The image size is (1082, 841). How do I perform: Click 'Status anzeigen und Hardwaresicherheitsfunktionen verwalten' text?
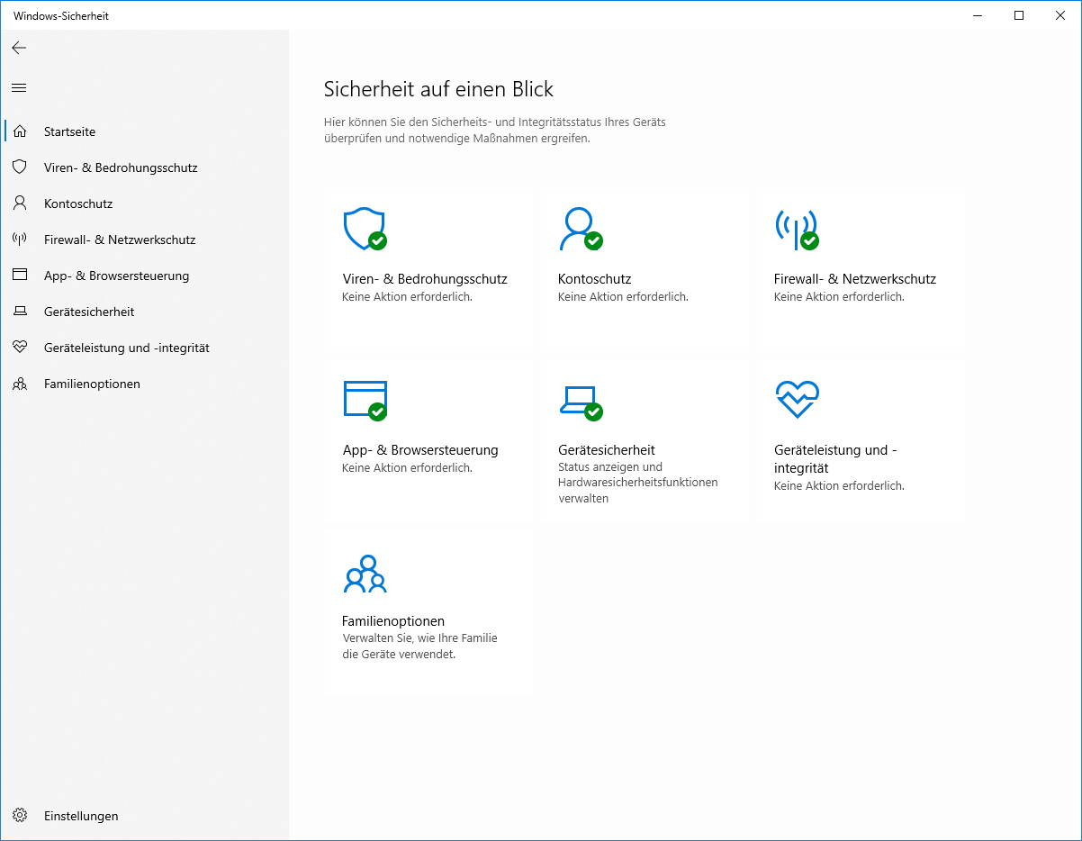(x=638, y=483)
